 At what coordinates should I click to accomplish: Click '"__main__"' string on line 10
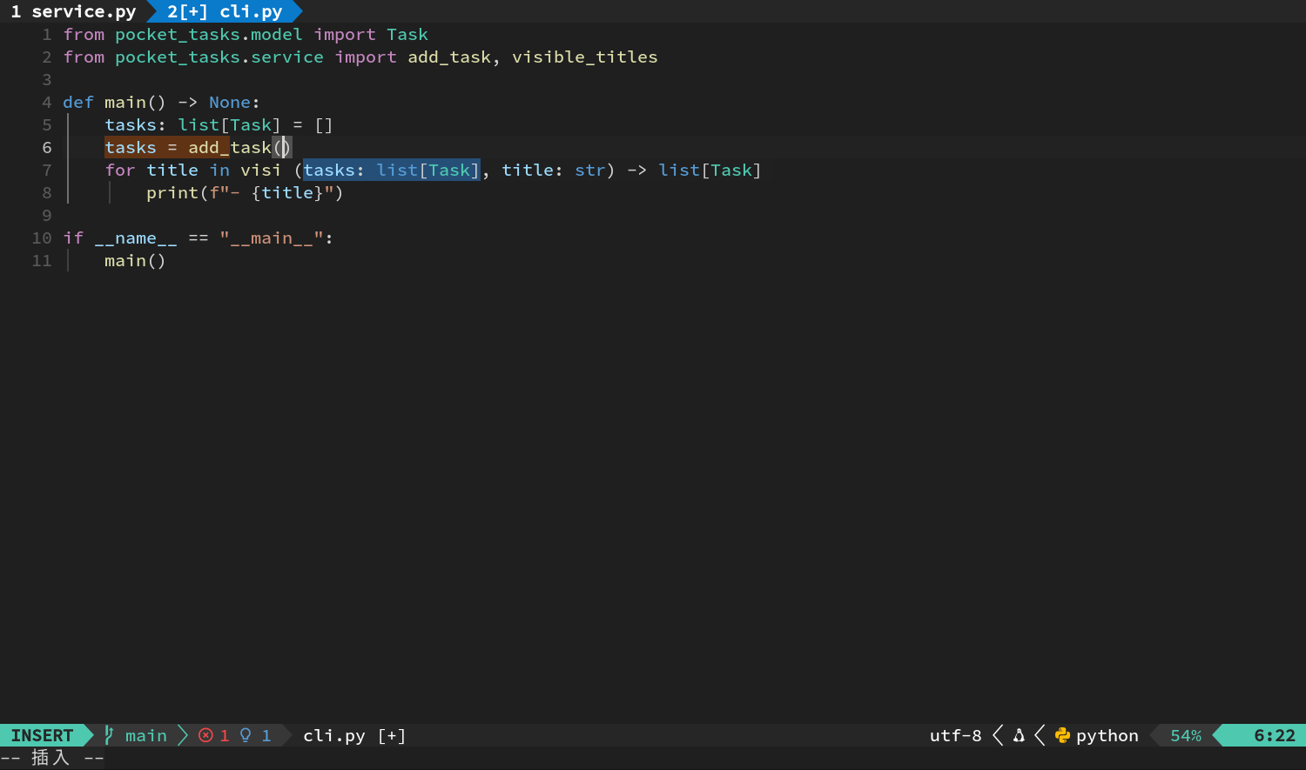(272, 238)
